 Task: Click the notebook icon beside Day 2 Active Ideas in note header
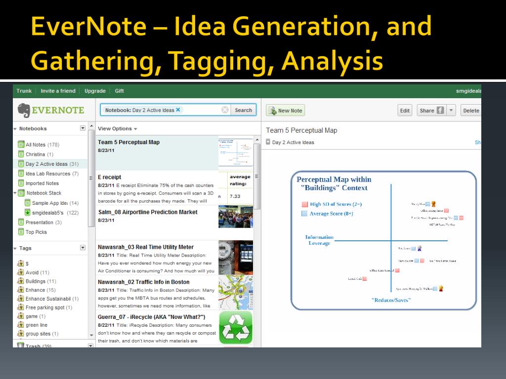pyautogui.click(x=268, y=142)
